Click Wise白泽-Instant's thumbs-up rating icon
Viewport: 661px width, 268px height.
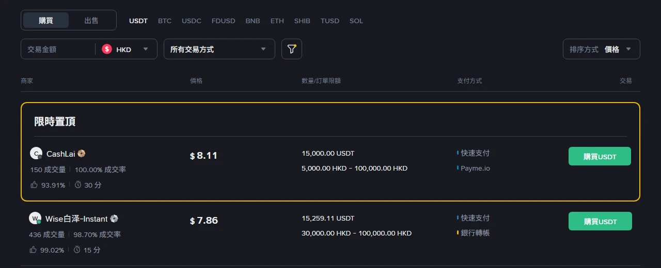(33, 249)
